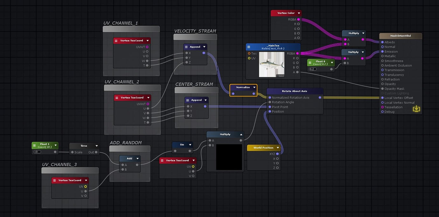
Task: Click the black preview on the Multiply node
Action: (229, 157)
